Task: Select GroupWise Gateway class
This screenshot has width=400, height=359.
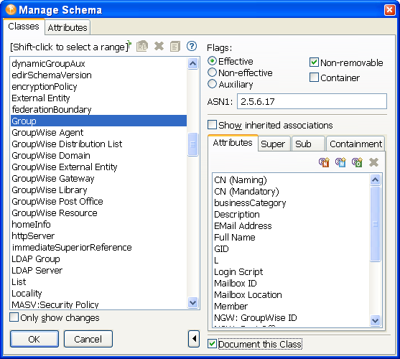Action: pyautogui.click(x=98, y=178)
